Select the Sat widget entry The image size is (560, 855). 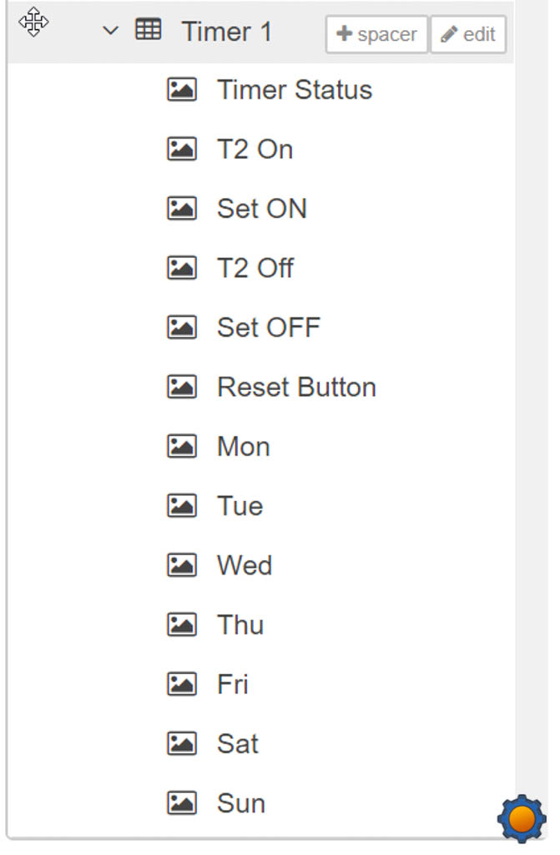coord(238,744)
